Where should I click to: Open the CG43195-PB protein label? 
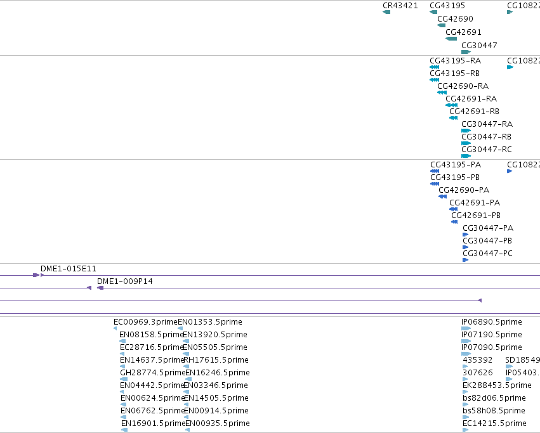click(455, 178)
